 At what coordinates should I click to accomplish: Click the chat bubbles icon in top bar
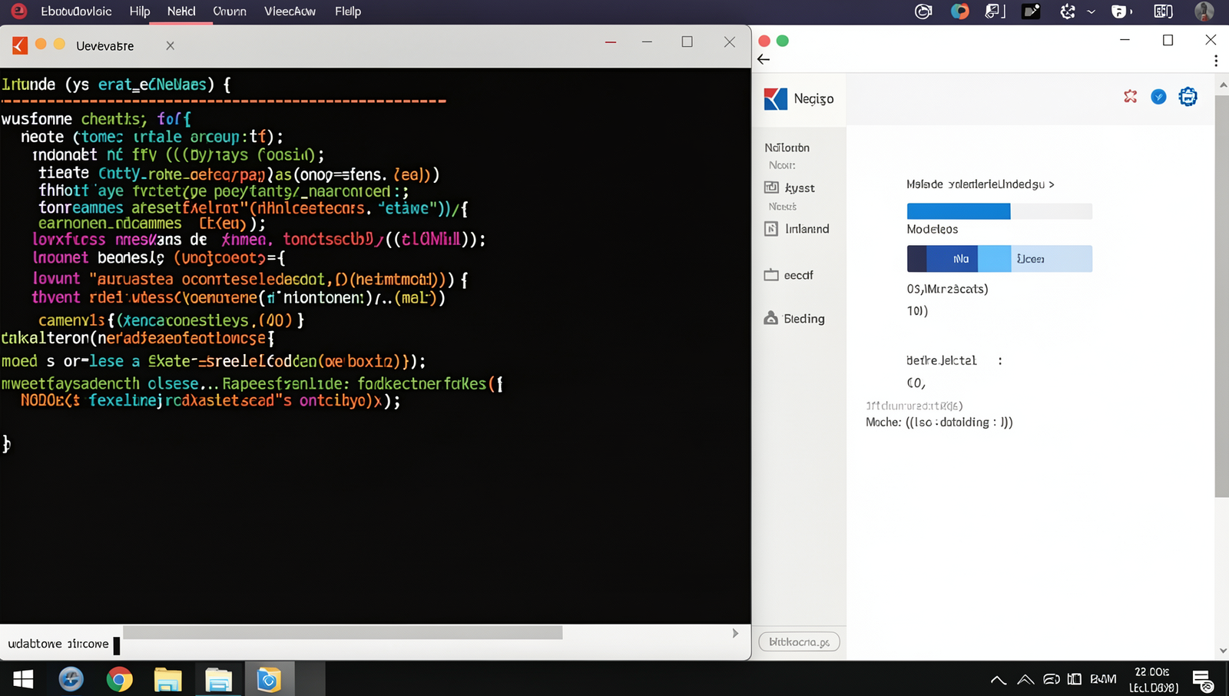[x=995, y=12]
